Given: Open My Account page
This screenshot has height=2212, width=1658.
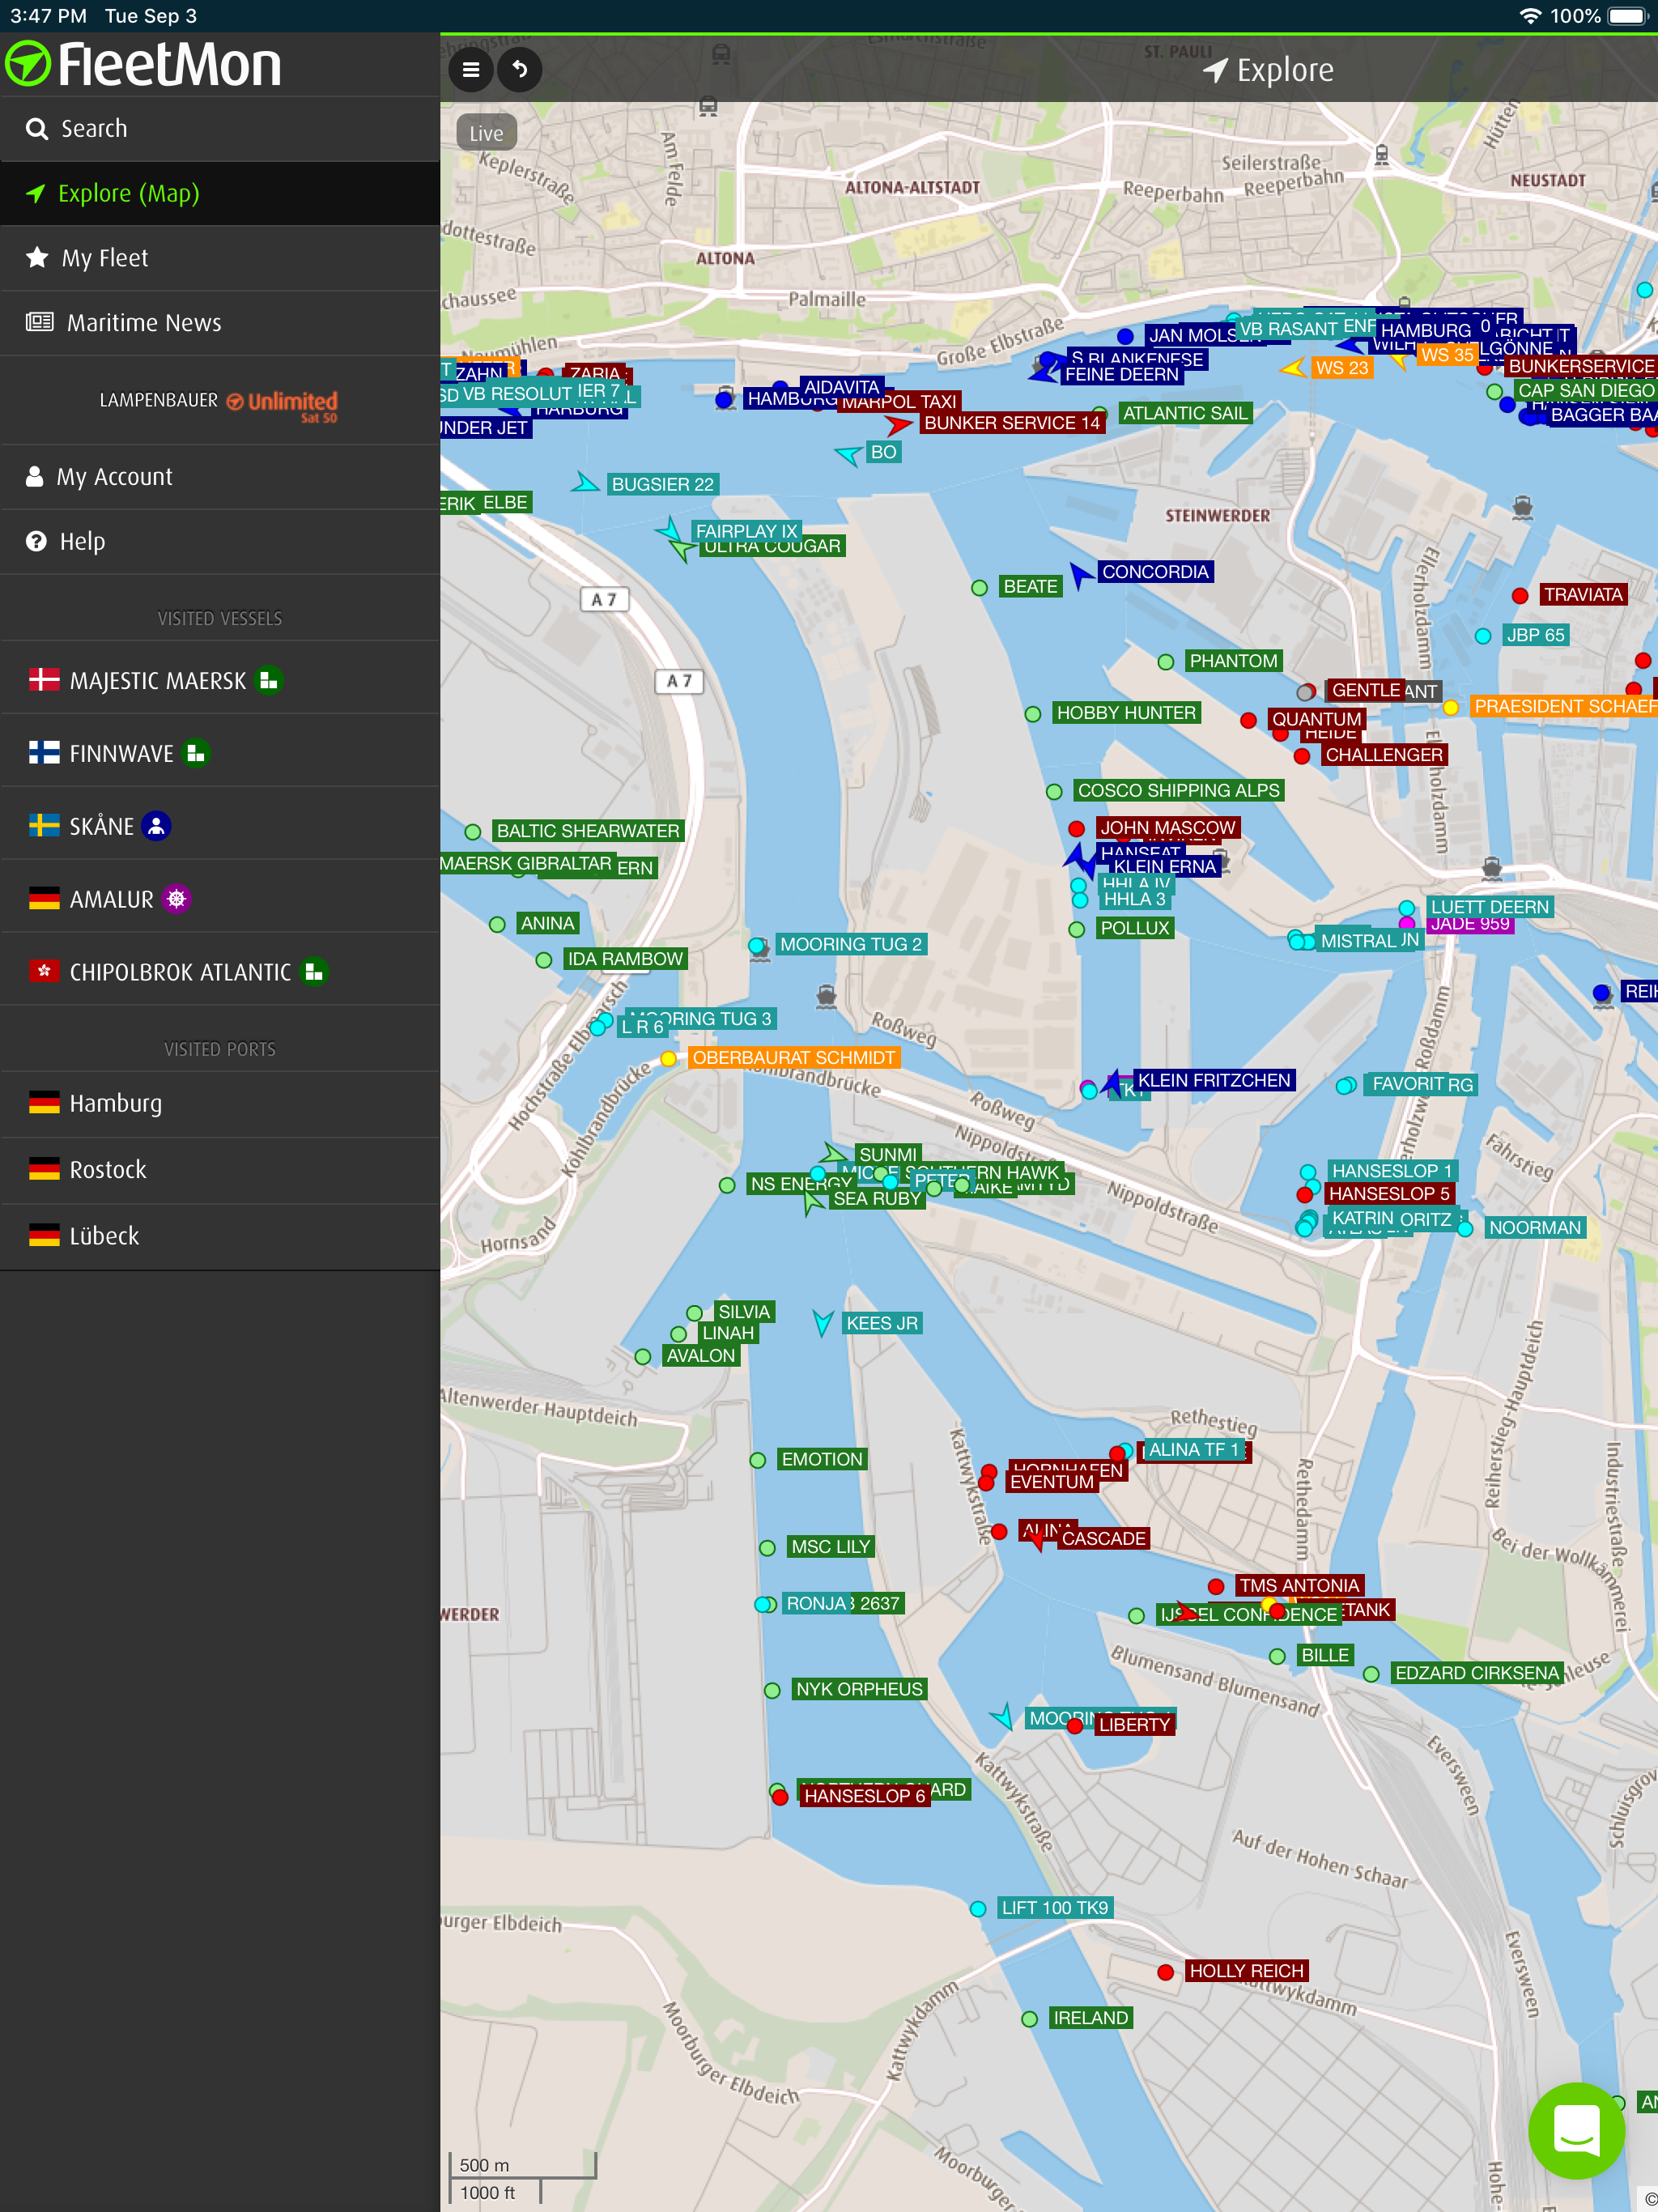Looking at the screenshot, I should (x=114, y=477).
